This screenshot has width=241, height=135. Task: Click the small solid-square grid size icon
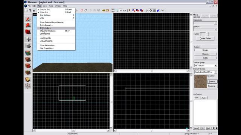[34, 10]
